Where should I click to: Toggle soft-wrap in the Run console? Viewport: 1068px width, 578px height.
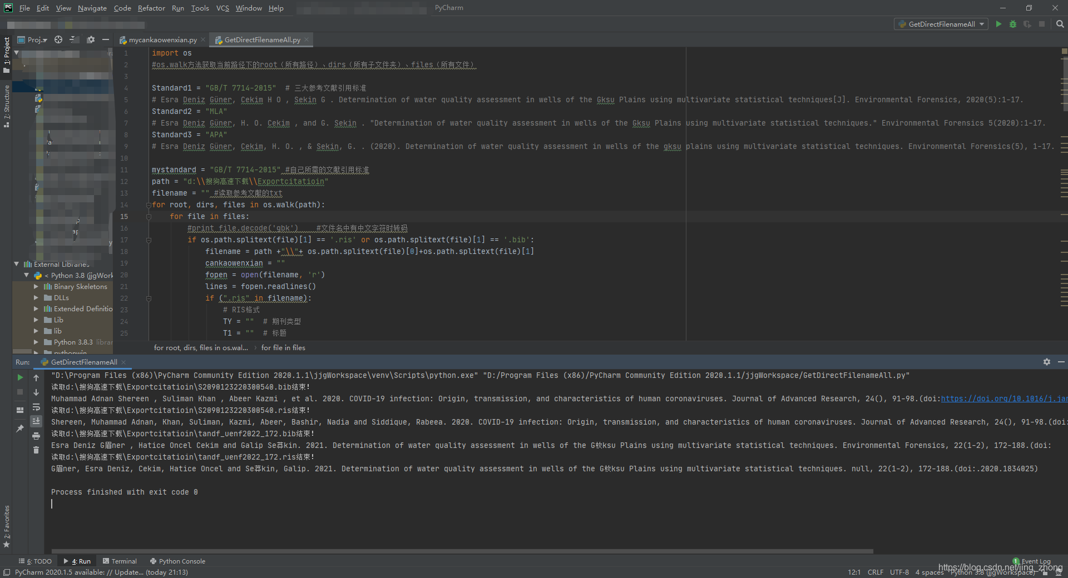click(x=36, y=407)
